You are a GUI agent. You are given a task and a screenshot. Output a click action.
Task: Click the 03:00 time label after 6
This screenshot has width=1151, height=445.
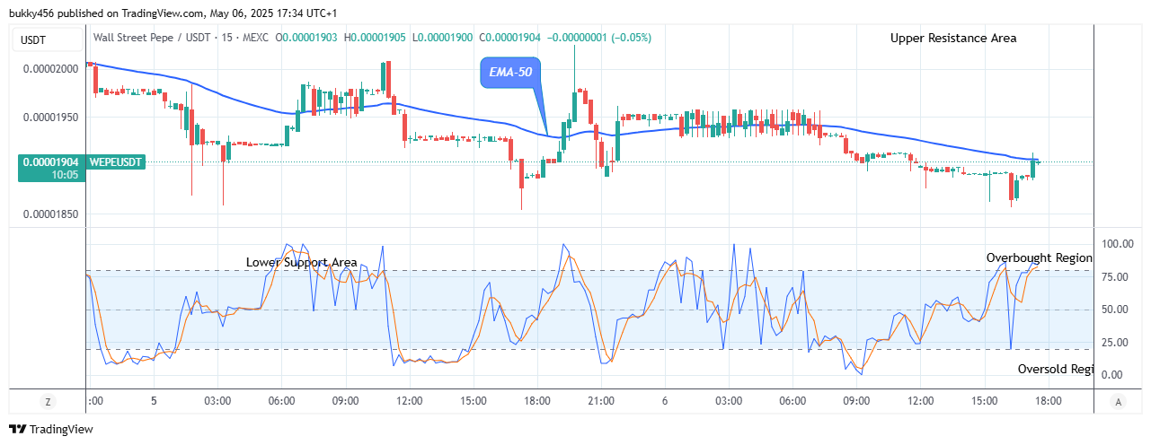(x=728, y=401)
